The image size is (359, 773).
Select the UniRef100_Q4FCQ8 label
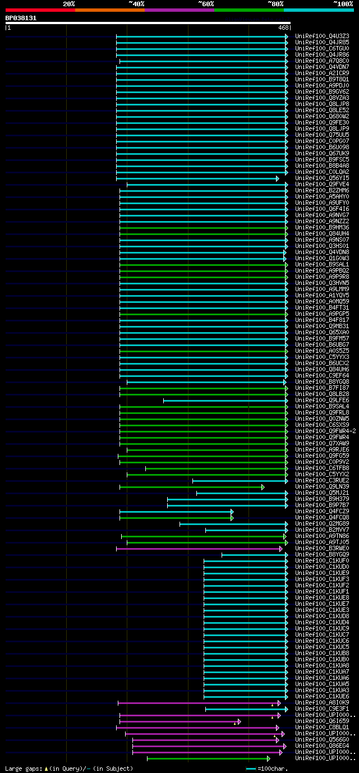coord(322,517)
